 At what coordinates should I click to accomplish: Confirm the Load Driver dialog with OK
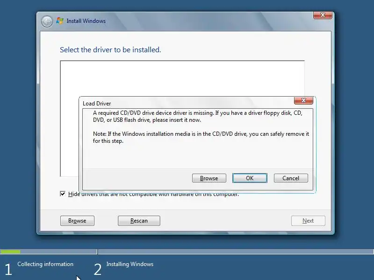click(x=250, y=178)
